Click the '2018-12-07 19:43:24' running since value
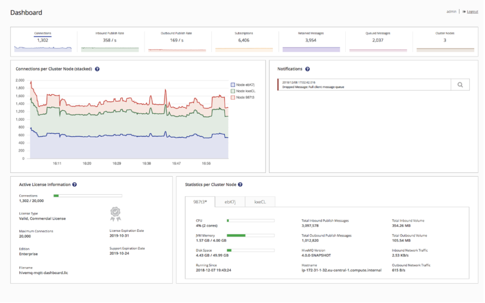The image size is (485, 303). click(214, 270)
